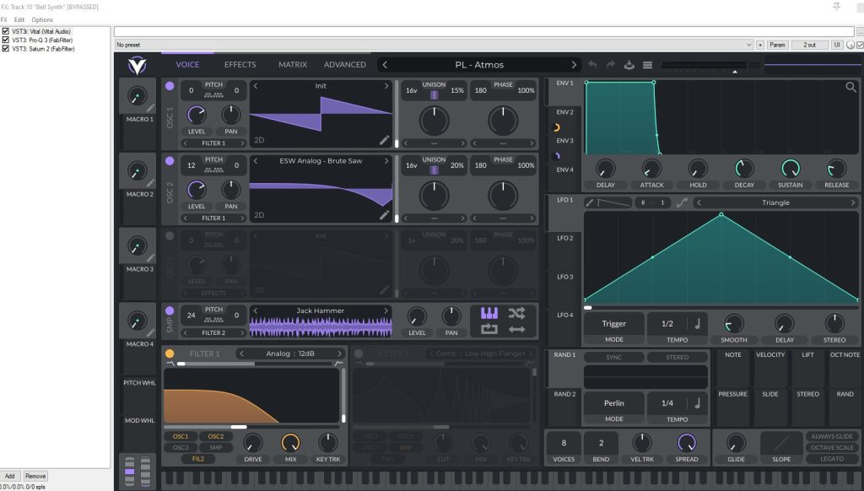Click next preset arrow beside PL - Atmos
The image size is (864, 491).
click(574, 65)
